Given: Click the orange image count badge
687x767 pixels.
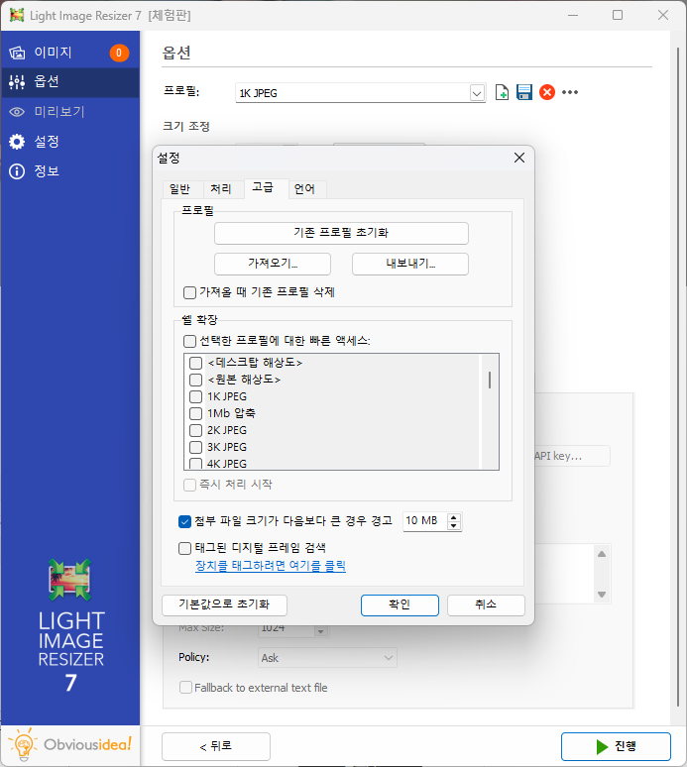Looking at the screenshot, I should [119, 53].
